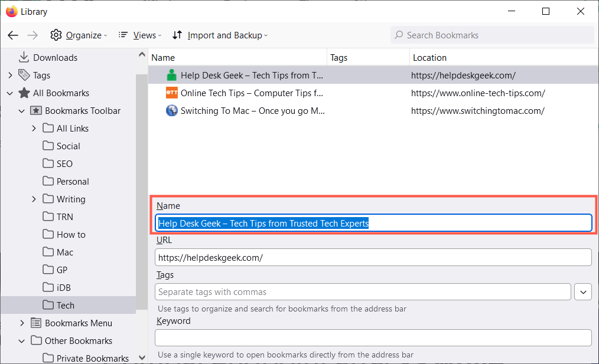Click the back arrow navigation icon
Screen dimensions: 599x364
13,35
